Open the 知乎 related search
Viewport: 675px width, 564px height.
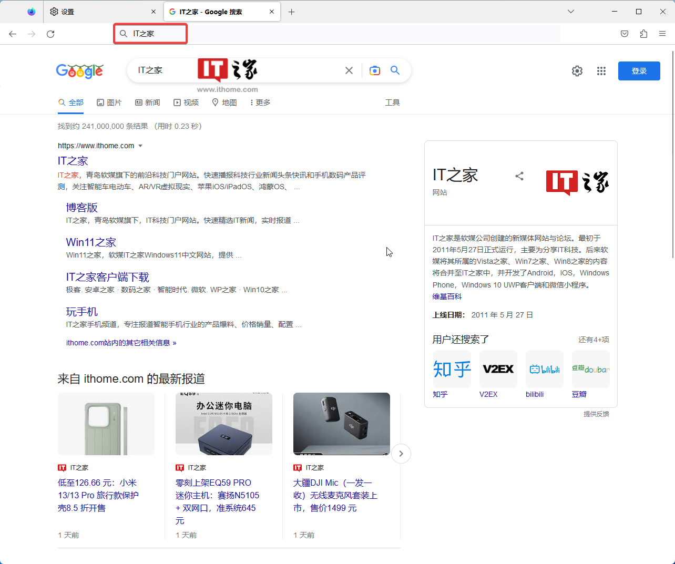[452, 374]
